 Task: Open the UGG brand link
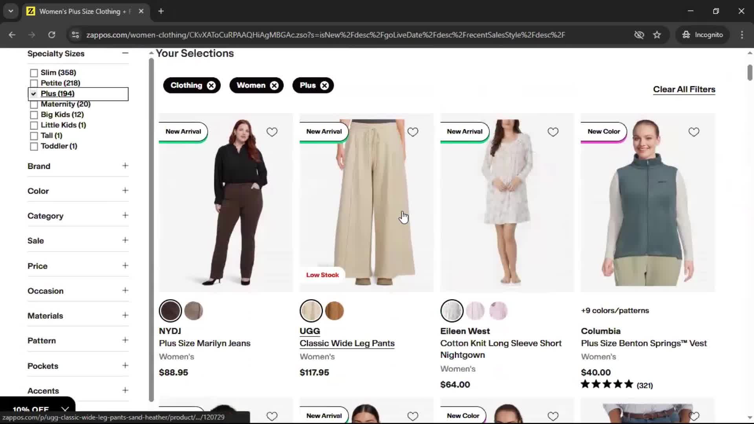310,331
